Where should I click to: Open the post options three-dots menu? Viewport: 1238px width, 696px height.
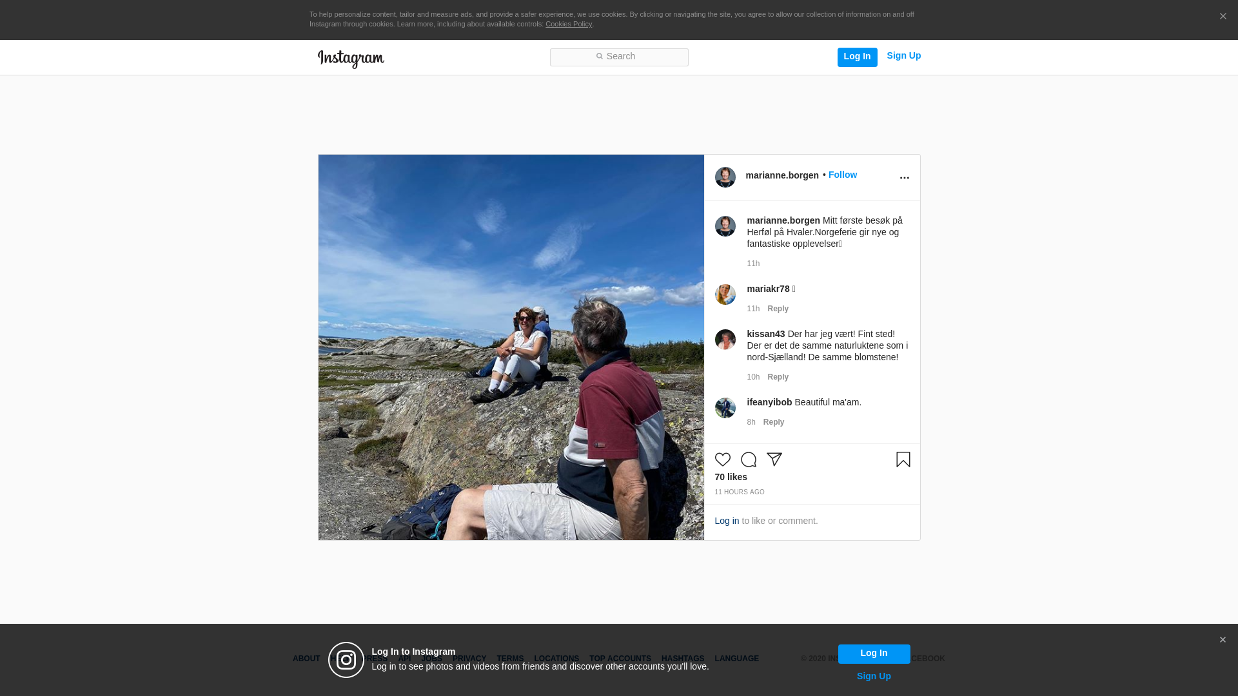(904, 178)
